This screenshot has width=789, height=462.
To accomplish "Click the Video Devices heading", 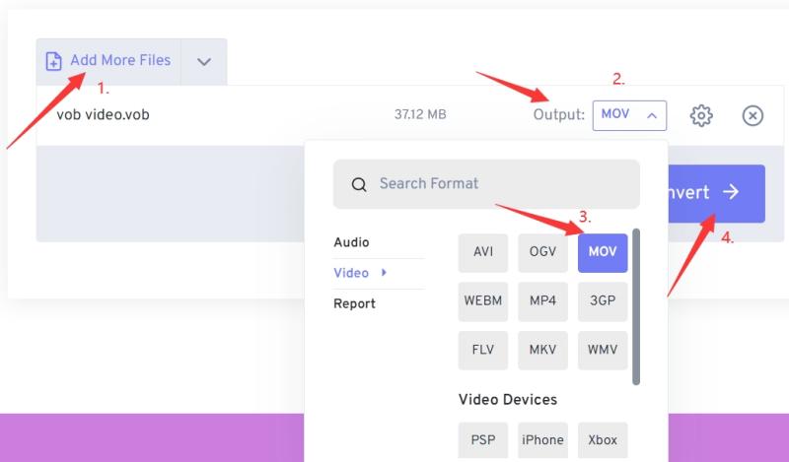I will click(508, 400).
